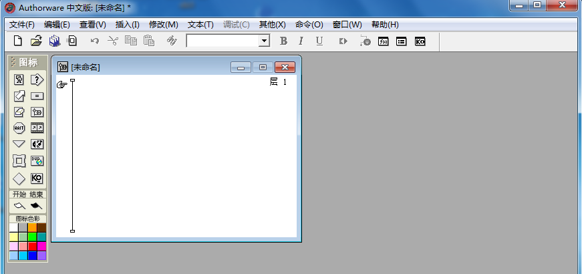Viewport: 582px width, 274px height.
Task: Pick the white Start flag
Action: [19, 206]
